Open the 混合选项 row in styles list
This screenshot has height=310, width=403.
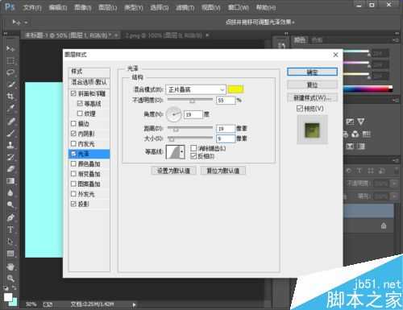click(89, 82)
